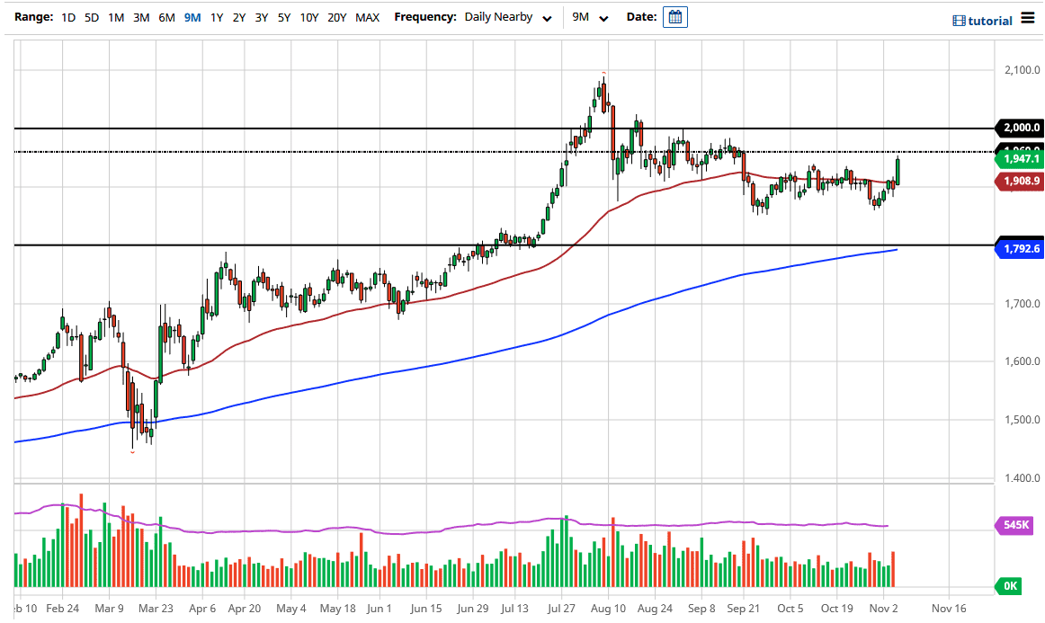1045x623 pixels.
Task: Open the calendar date picker icon
Action: [674, 17]
